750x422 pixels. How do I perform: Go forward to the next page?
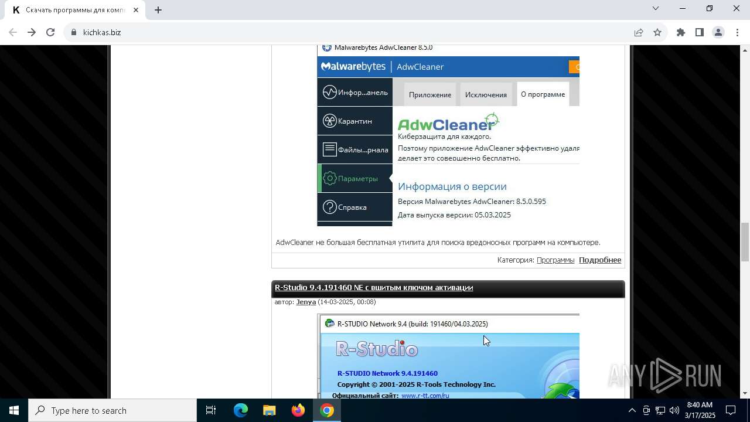[32, 32]
